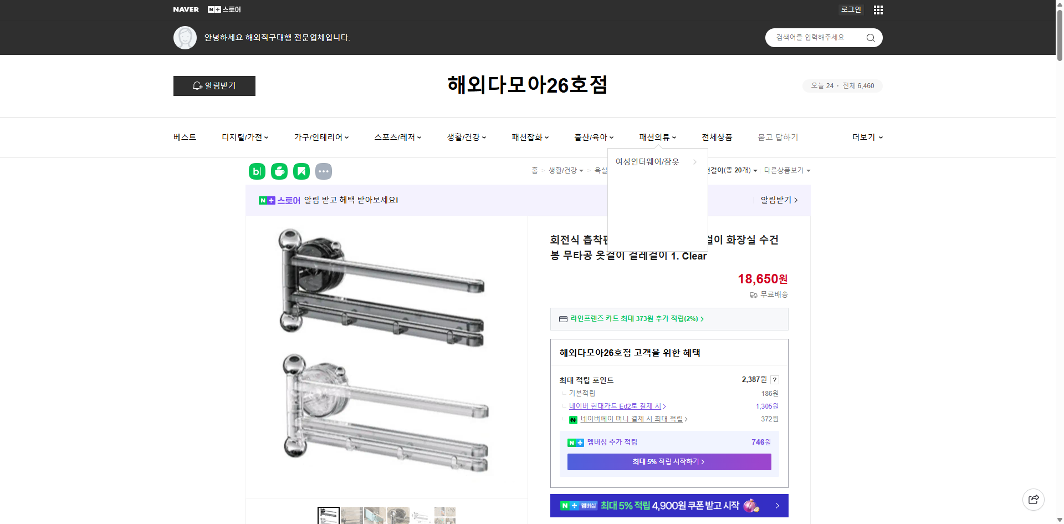1064x524 pixels.
Task: Save product with the Keep bookmark icon
Action: point(301,171)
